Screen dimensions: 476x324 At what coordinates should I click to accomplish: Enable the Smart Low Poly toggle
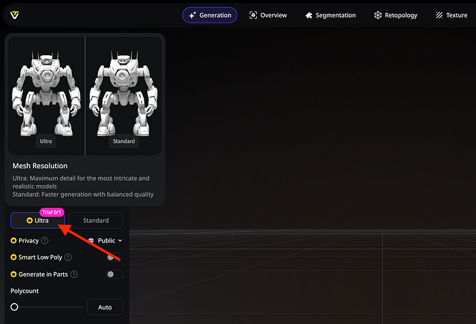(114, 257)
